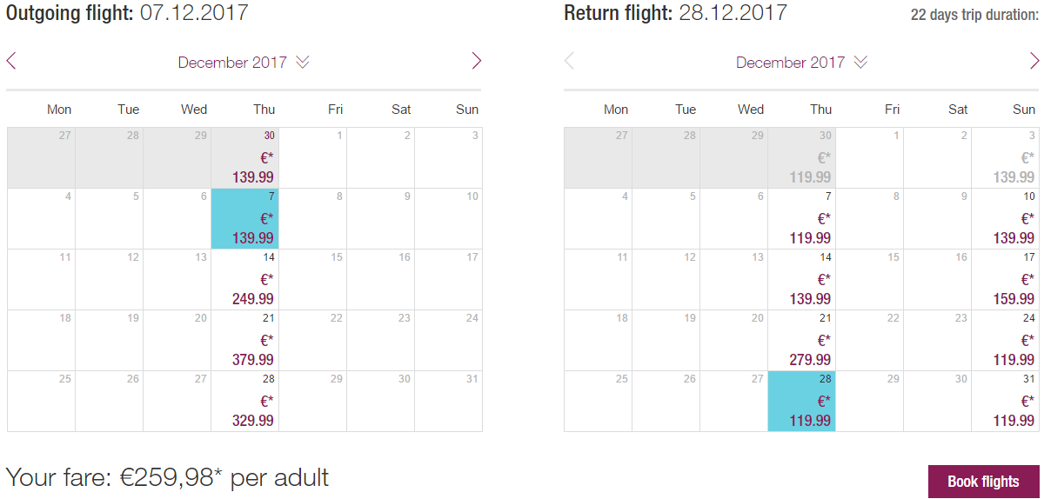Image resolution: width=1044 pixels, height=499 pixels.
Task: Select return flight on 21 December for €279.99
Action: (802, 341)
